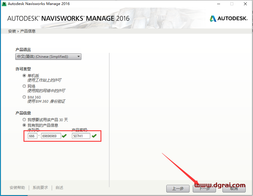253x196 pixels.
Task: Minimize the installer window
Action: tap(219, 4)
